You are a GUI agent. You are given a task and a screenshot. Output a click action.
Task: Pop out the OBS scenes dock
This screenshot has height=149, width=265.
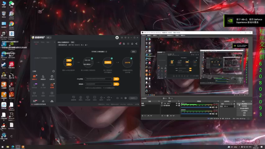(159, 101)
